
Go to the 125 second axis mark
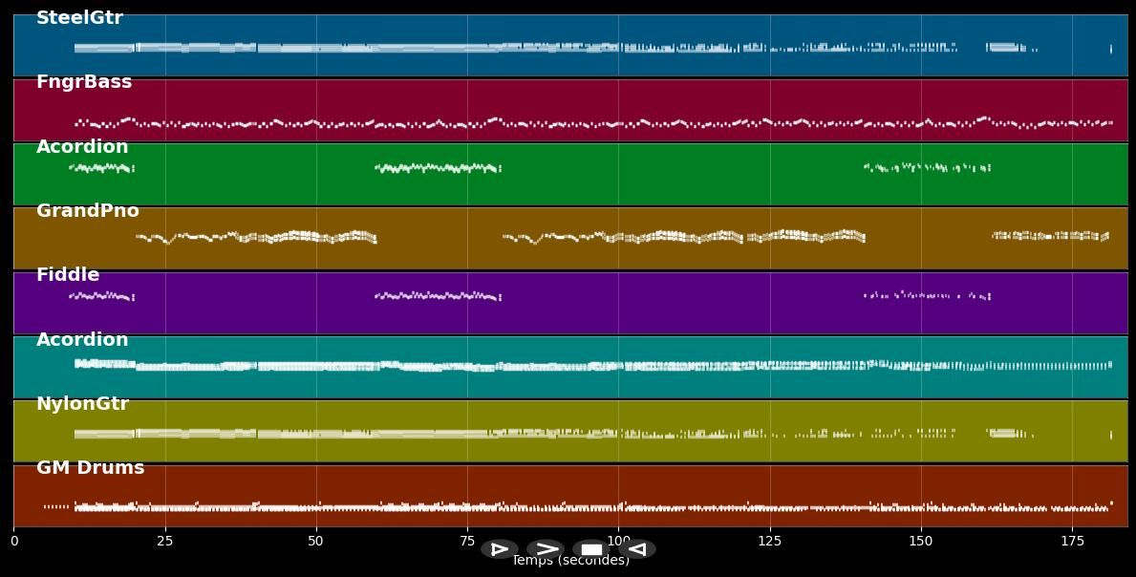coord(770,542)
